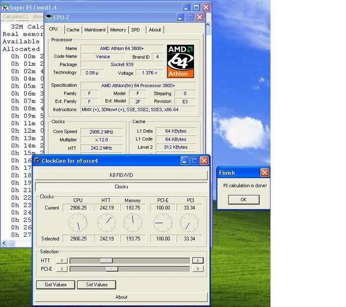Click the PCI-E clock dial in ClockGen
The width and height of the screenshot is (346, 307).
click(163, 223)
